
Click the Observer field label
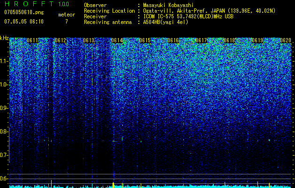(95, 5)
